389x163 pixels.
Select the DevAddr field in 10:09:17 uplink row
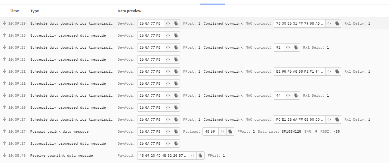pos(151,131)
